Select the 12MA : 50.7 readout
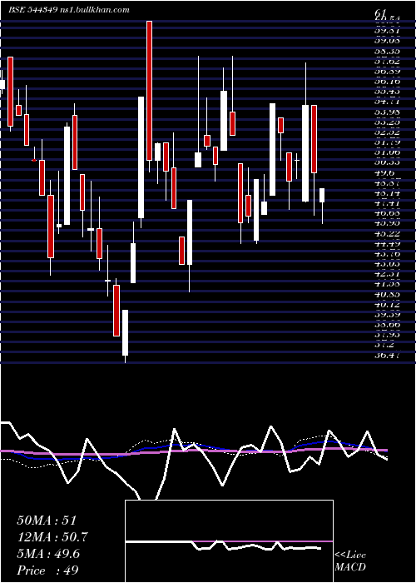This screenshot has height=583, width=416. pyautogui.click(x=52, y=537)
